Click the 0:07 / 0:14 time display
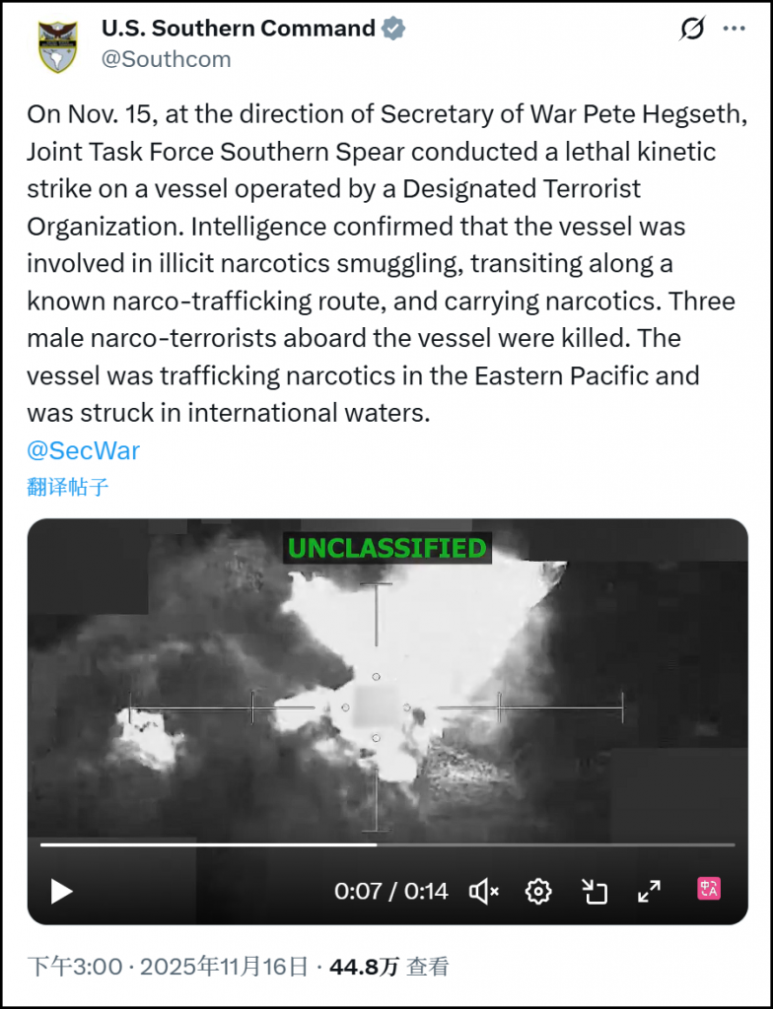The width and height of the screenshot is (773, 1009). (391, 891)
